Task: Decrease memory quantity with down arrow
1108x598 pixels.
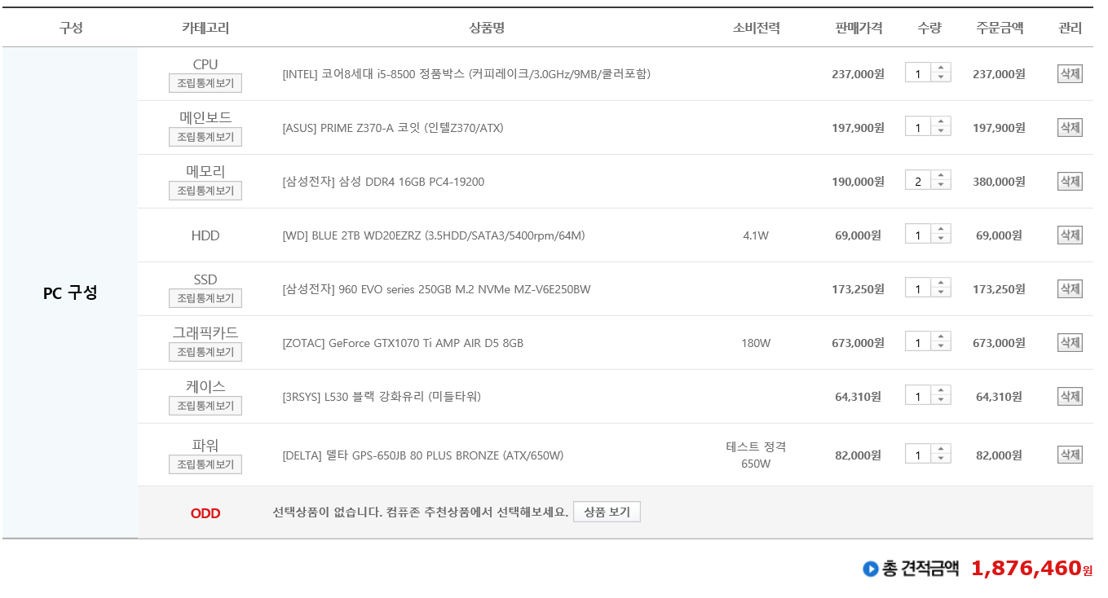Action: [941, 185]
